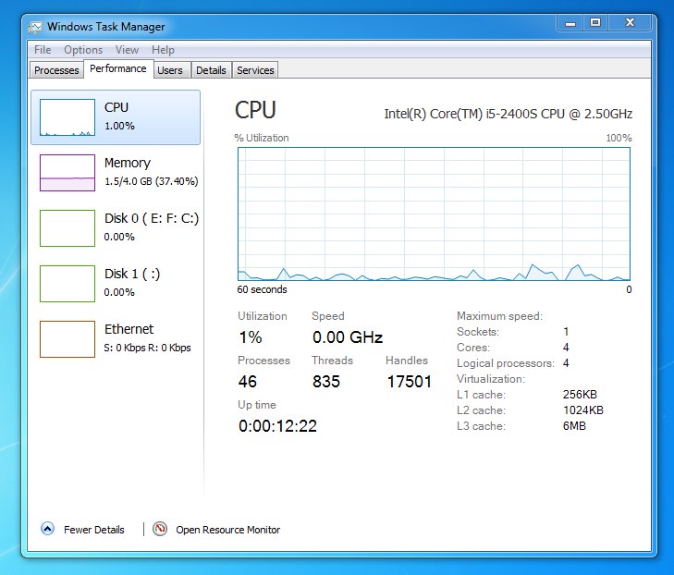Click Open Resource Monitor link
674x575 pixels.
click(227, 530)
